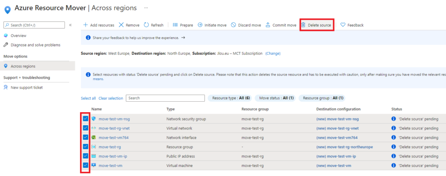The width and height of the screenshot is (446, 176).
Task: Click the public IP icon for move-test-vm-ip
Action: click(94, 156)
